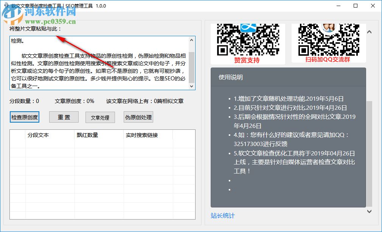Click the 分段数量：0 label
382x232 pixels.
(x=24, y=101)
